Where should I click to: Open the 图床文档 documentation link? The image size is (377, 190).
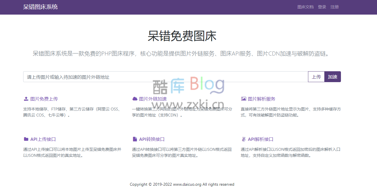305,7
